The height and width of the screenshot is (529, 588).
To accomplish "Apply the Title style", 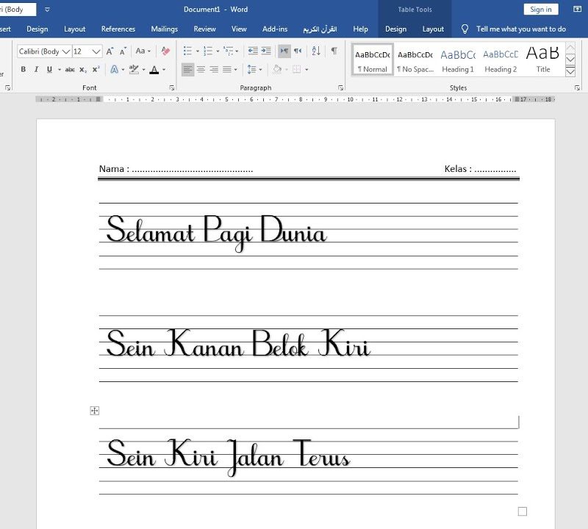I will 543,60.
